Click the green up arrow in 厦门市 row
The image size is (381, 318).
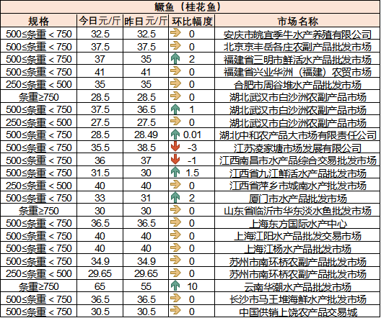click(x=175, y=198)
